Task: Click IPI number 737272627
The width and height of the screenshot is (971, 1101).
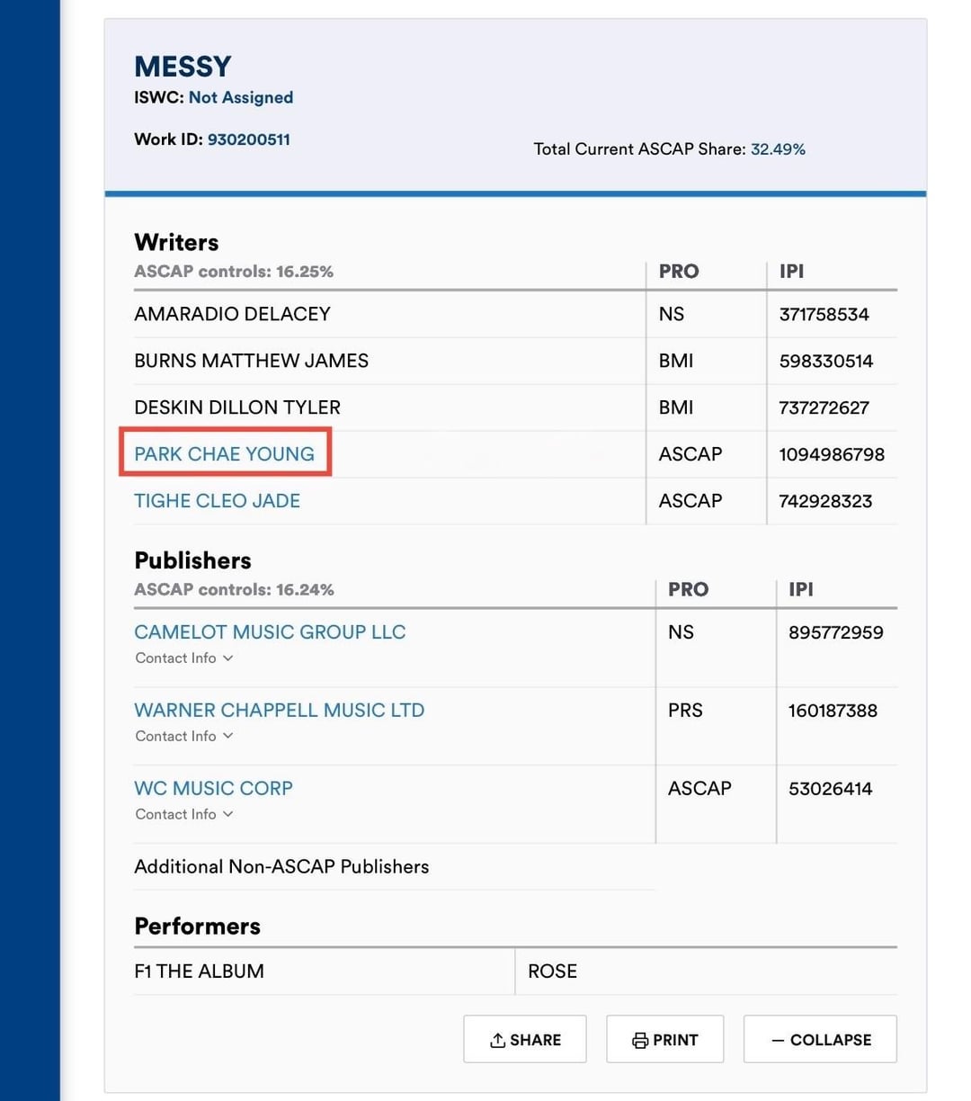Action: click(x=824, y=408)
